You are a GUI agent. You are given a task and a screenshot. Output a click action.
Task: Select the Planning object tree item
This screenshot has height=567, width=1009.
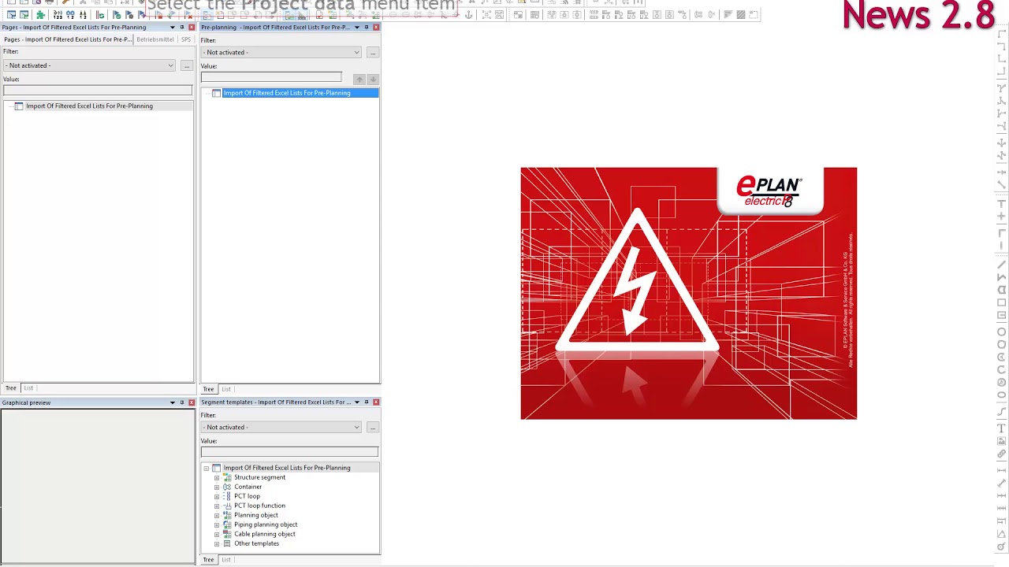(256, 515)
